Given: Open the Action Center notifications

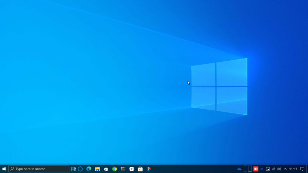Looking at the screenshot, I should coord(302,169).
